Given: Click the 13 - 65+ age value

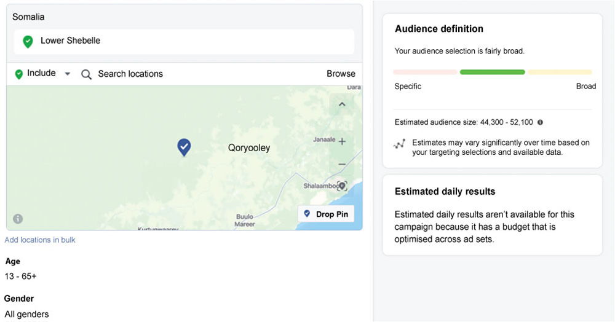Looking at the screenshot, I should point(20,276).
